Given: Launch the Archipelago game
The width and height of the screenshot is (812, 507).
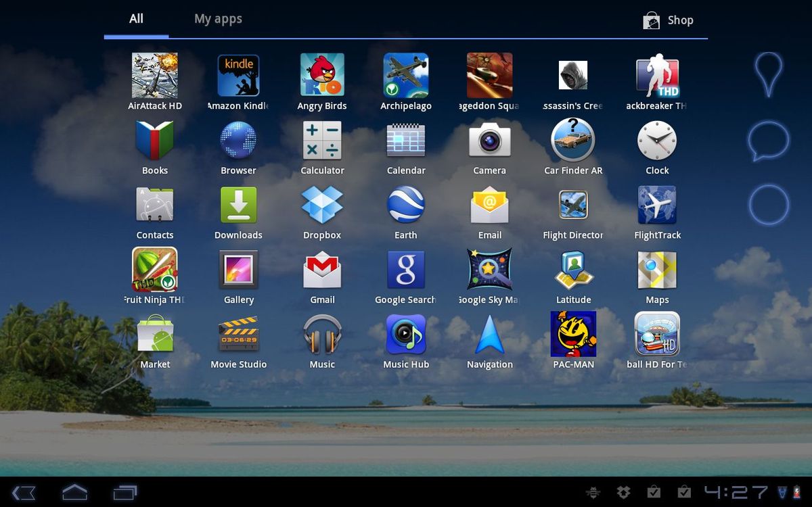Looking at the screenshot, I should 406,76.
